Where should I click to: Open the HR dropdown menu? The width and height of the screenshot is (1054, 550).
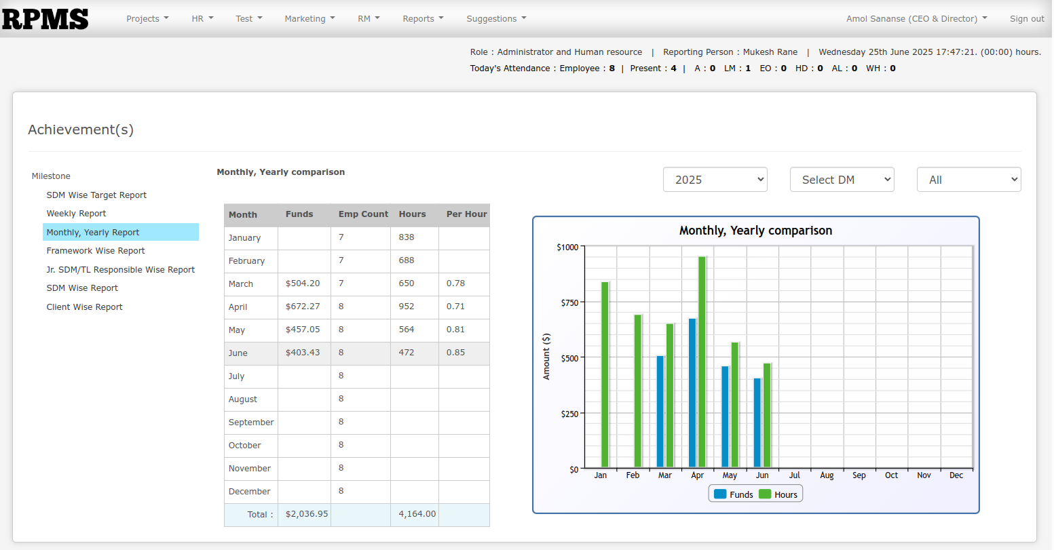(202, 19)
